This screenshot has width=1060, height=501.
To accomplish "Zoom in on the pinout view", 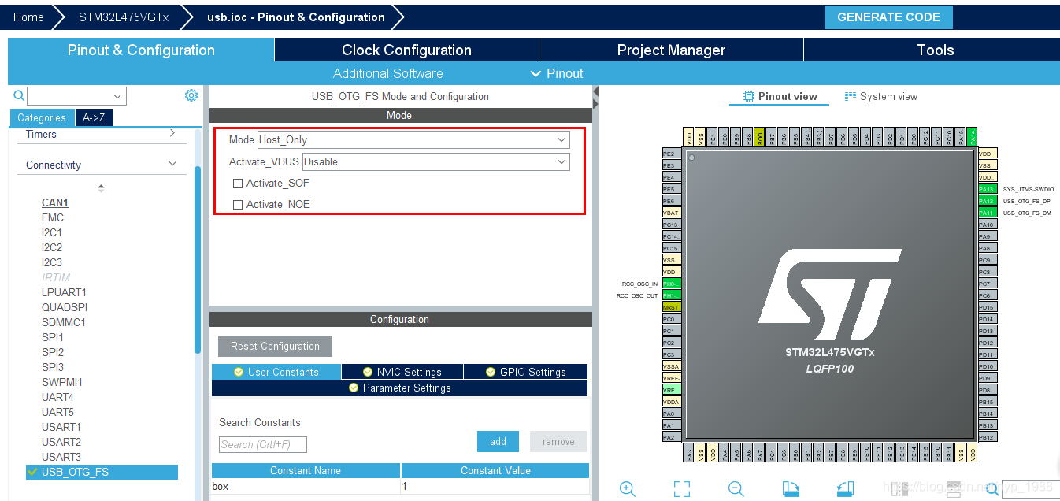I will (x=628, y=489).
